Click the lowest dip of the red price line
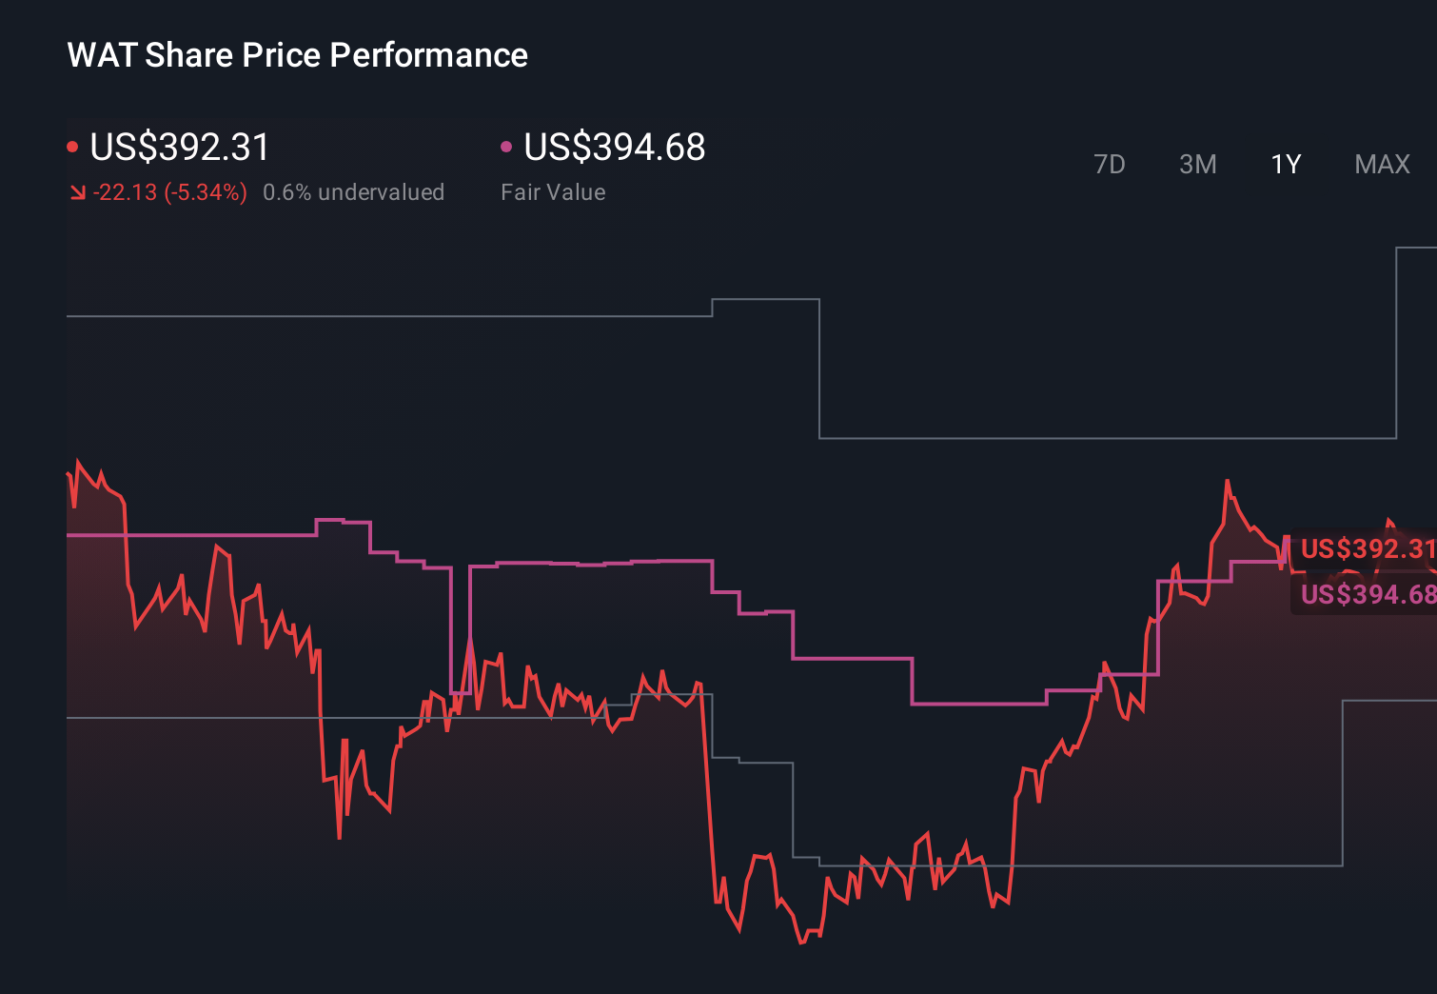Viewport: 1437px width, 994px height. (799, 943)
